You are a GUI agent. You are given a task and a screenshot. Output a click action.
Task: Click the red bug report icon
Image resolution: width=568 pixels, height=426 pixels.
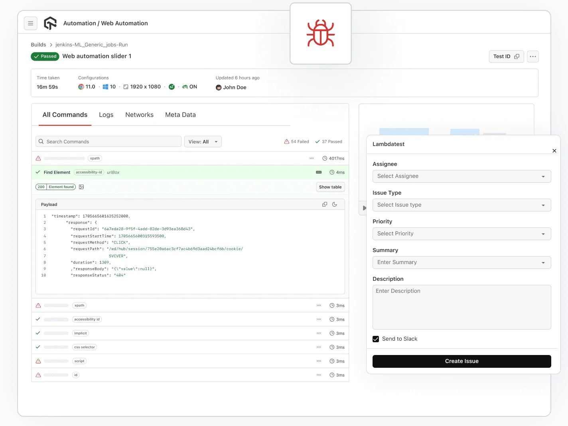point(320,34)
